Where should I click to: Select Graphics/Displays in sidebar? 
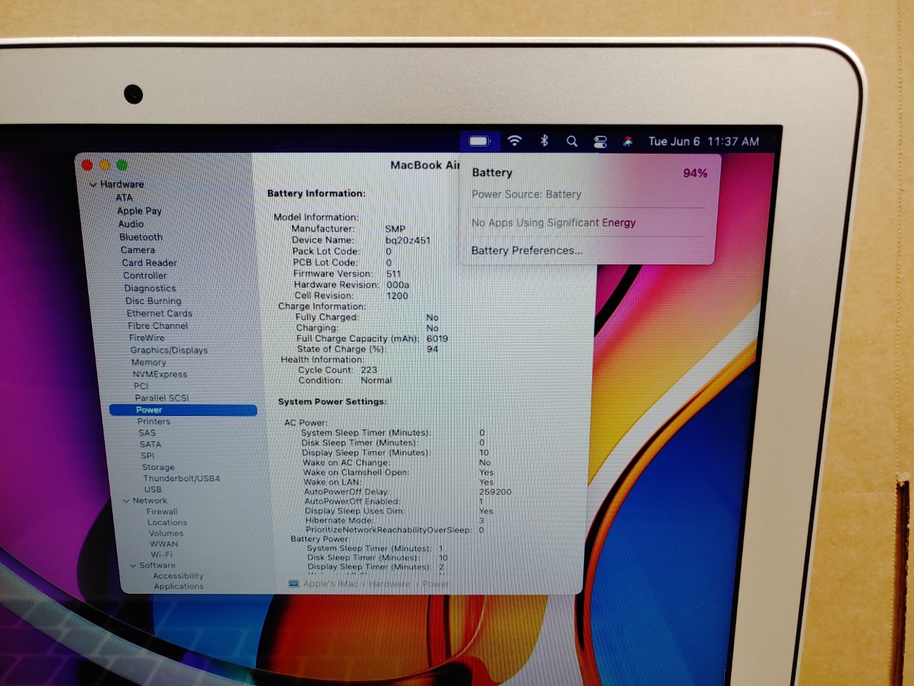(169, 350)
